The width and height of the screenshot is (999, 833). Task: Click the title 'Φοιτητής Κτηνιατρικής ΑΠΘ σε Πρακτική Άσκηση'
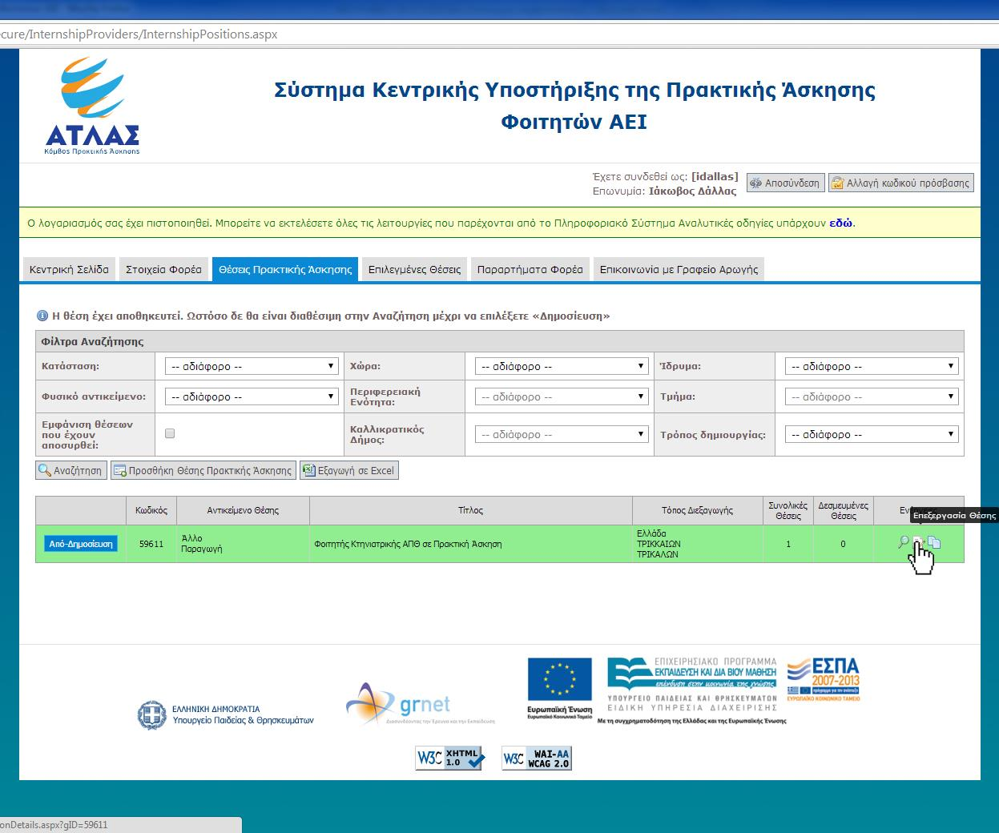[408, 544]
